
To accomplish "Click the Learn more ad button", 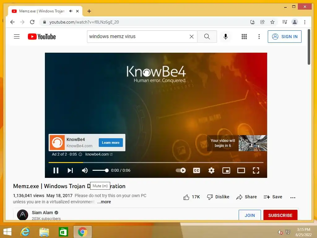I will pos(111,143).
